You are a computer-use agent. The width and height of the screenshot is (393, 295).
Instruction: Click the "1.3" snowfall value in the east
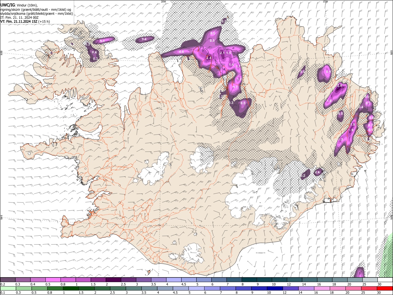tap(340, 140)
